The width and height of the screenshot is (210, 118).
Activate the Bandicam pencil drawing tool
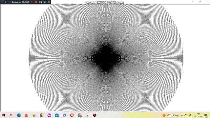45,2
